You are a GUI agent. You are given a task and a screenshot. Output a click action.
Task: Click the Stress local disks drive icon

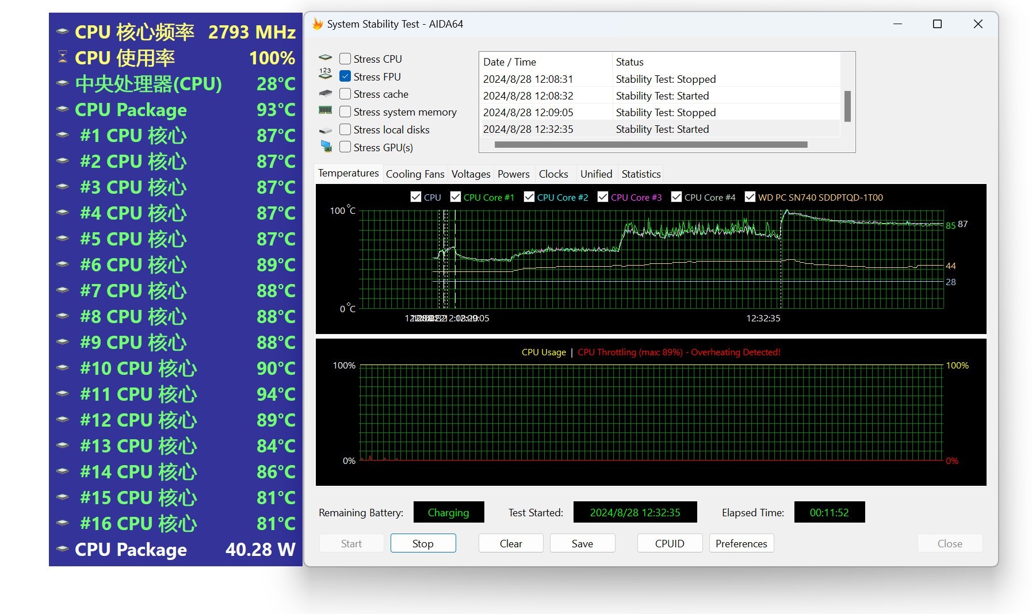tap(326, 131)
